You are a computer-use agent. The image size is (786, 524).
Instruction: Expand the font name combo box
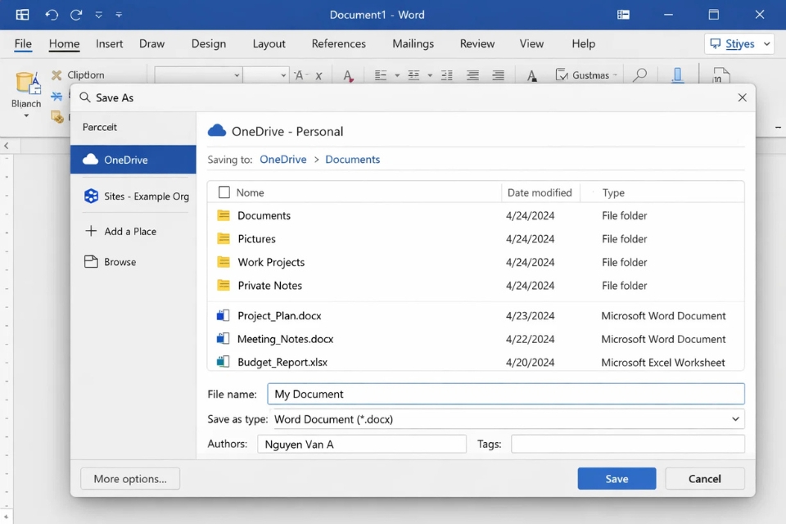[x=237, y=75]
